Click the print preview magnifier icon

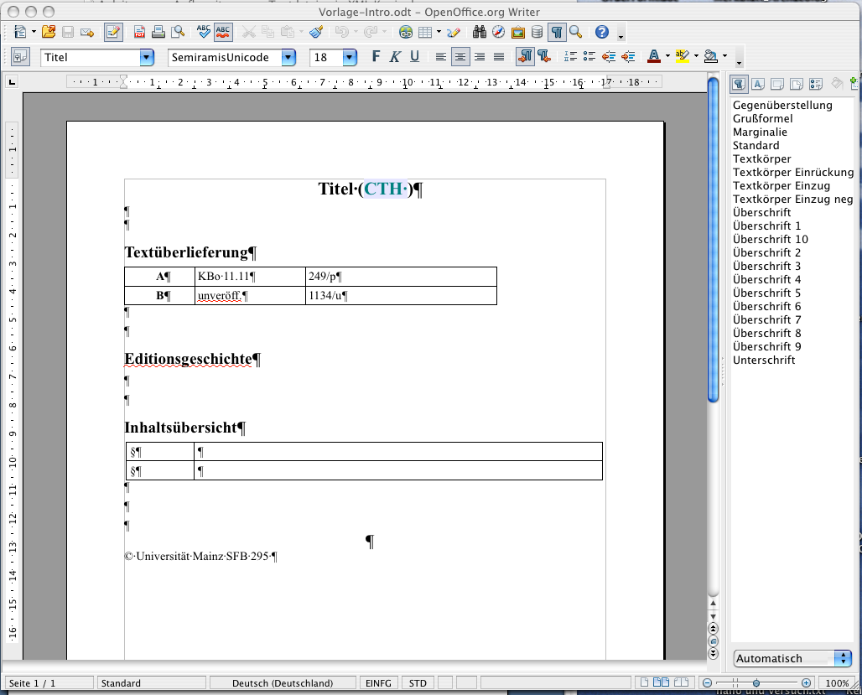pos(178,33)
